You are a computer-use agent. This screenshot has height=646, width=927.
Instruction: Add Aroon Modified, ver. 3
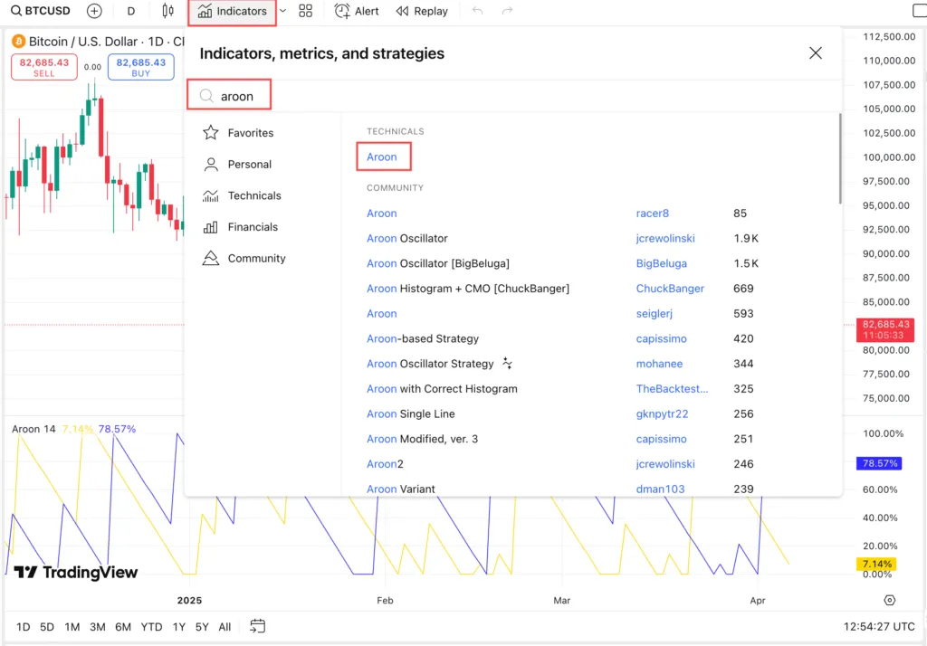(422, 439)
